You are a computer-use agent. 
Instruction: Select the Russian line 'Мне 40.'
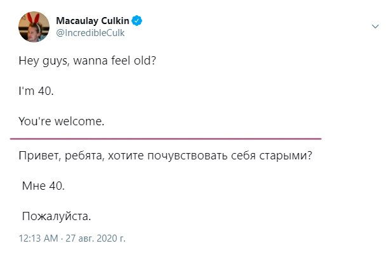point(43,186)
